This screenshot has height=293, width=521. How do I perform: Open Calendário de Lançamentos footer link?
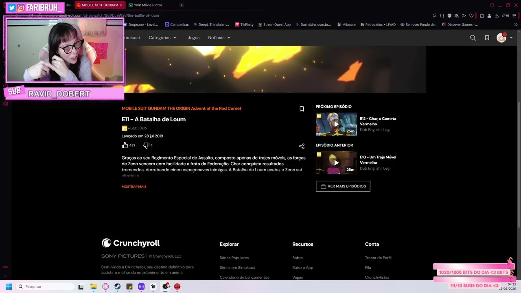[x=244, y=278]
